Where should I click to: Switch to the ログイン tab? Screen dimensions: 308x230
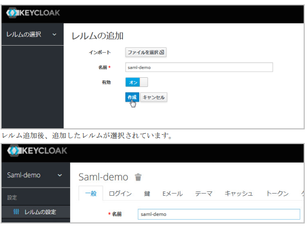(120, 194)
